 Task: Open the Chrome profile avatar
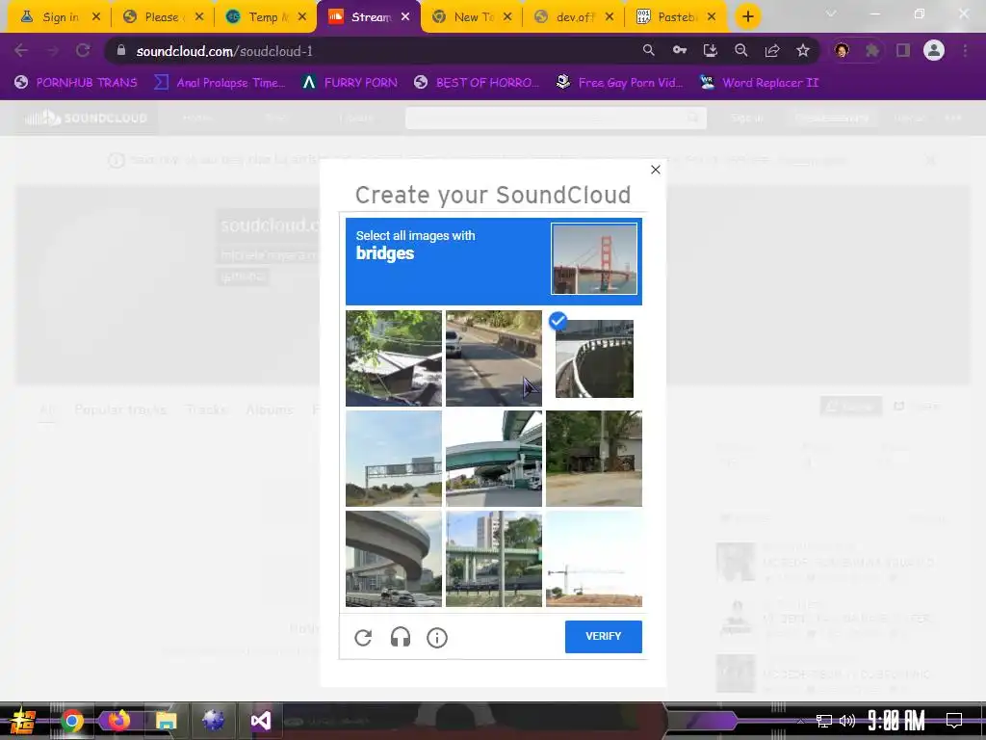click(934, 50)
